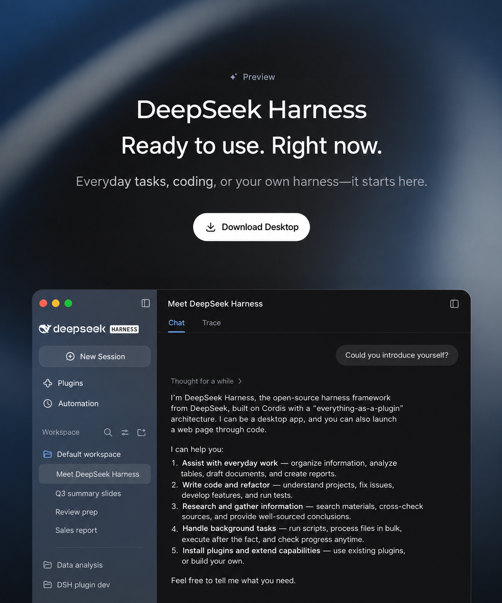Click the download arrow icon
Viewport: 502px width, 603px height.
tap(211, 227)
